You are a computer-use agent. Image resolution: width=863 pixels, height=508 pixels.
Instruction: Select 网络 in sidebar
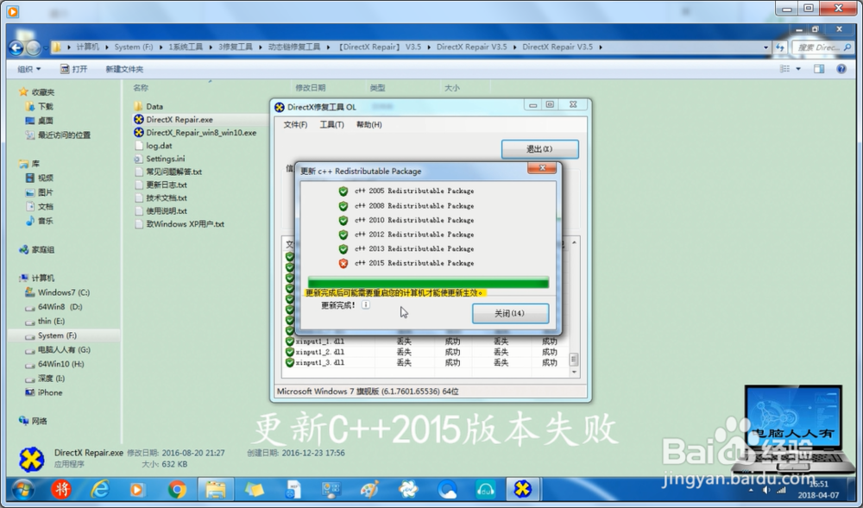click(x=33, y=421)
